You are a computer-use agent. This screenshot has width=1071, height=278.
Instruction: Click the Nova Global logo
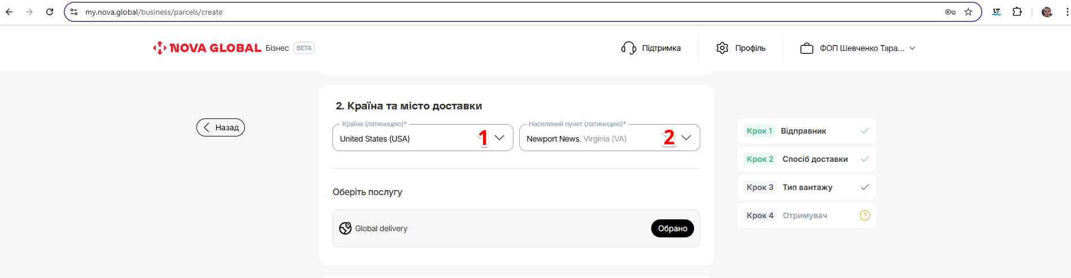tap(207, 48)
